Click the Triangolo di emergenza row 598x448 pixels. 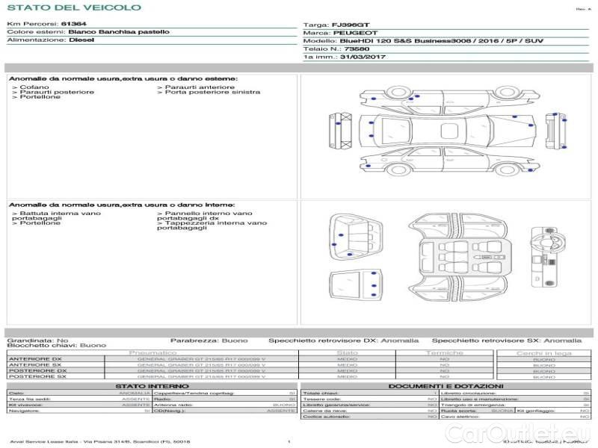(515, 405)
